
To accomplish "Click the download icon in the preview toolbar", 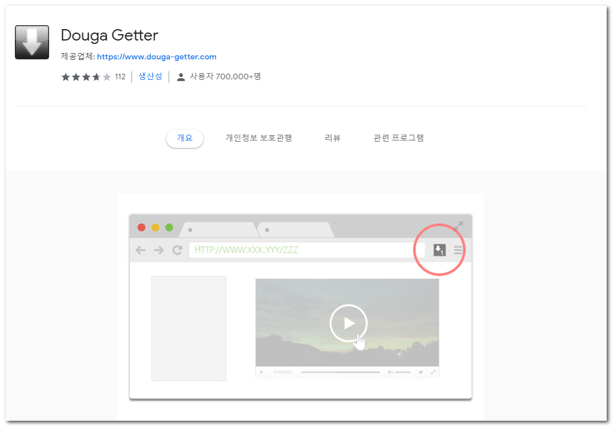I will (x=439, y=249).
